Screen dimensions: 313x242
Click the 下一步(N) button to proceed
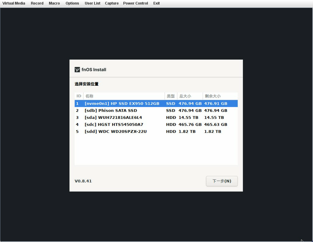click(x=222, y=181)
